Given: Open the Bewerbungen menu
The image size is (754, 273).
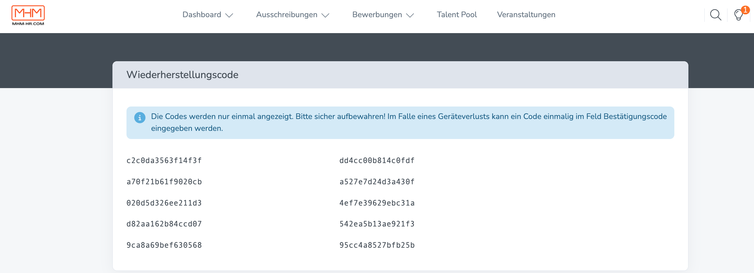Looking at the screenshot, I should tap(377, 15).
